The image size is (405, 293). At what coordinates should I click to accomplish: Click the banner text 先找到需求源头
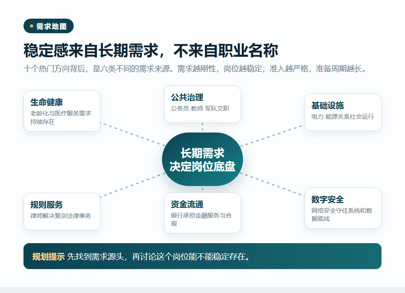point(95,257)
